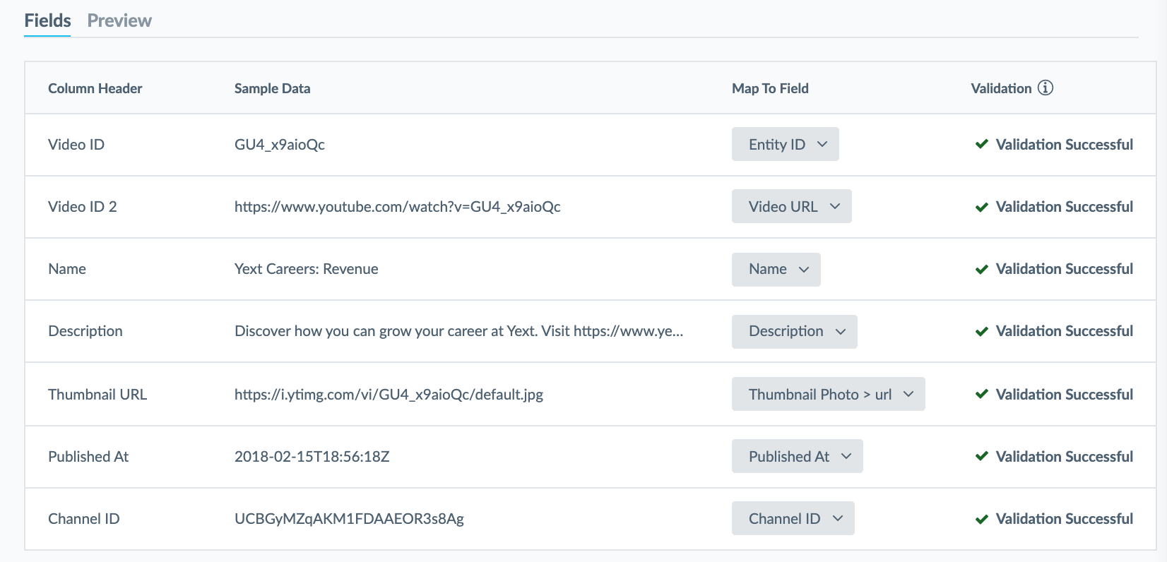Click the checkmark icon for Thumbnail URL validation
The width and height of the screenshot is (1167, 562).
tap(981, 394)
